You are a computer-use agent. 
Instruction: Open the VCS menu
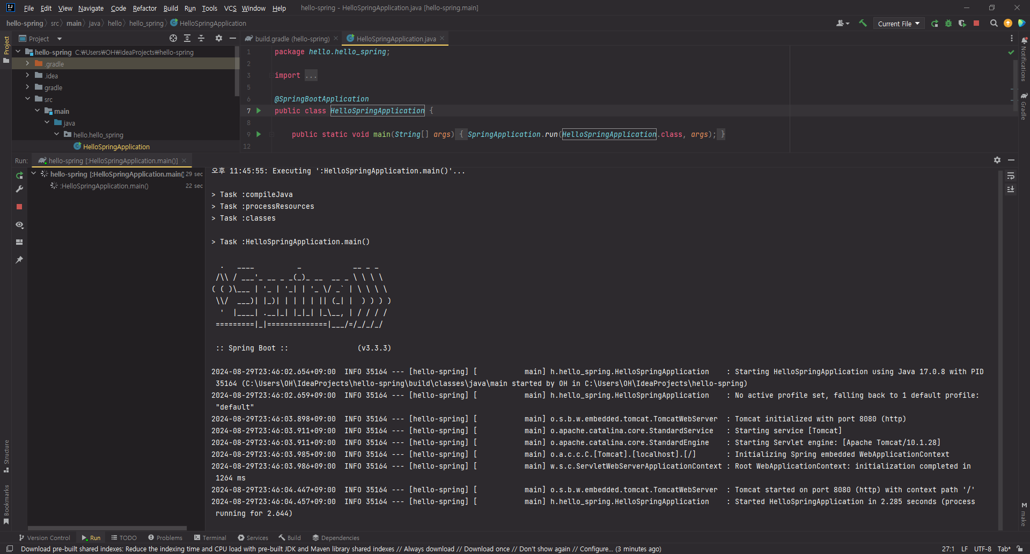click(x=230, y=8)
